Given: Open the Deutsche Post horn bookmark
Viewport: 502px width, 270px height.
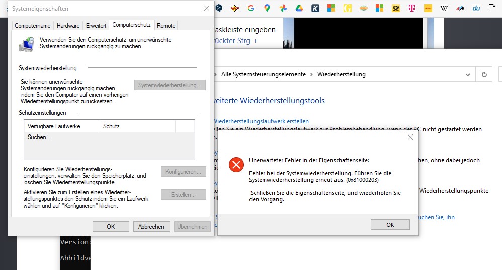Looking at the screenshot, I should click(396, 9).
